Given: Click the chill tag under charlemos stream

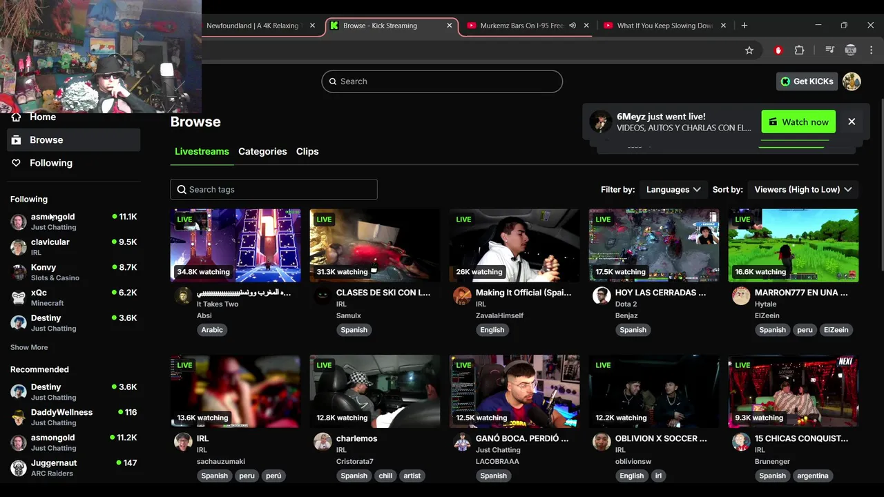Looking at the screenshot, I should click(385, 476).
